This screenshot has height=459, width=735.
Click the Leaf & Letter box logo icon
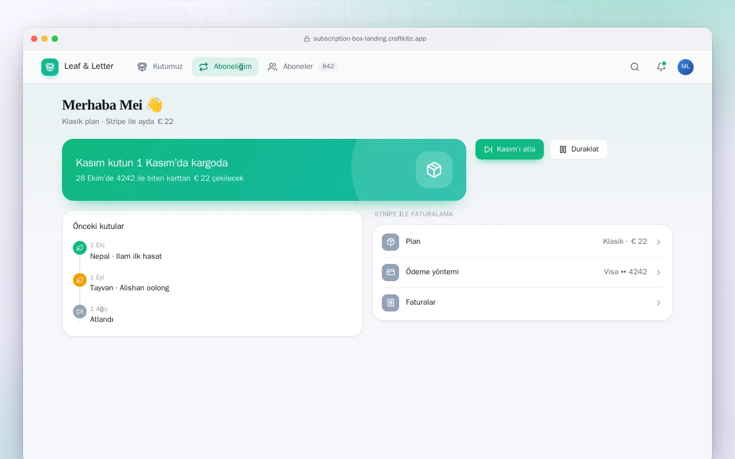pyautogui.click(x=50, y=67)
